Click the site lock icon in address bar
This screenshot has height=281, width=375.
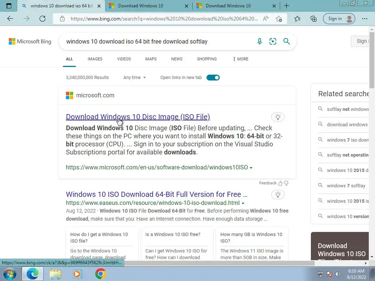tap(62, 19)
